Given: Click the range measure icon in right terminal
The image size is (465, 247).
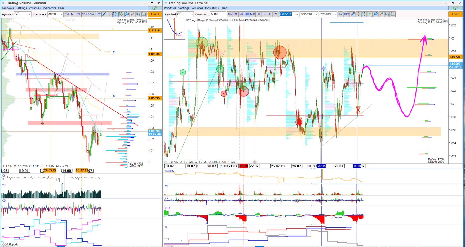Looking at the screenshot, I should coord(393,14).
